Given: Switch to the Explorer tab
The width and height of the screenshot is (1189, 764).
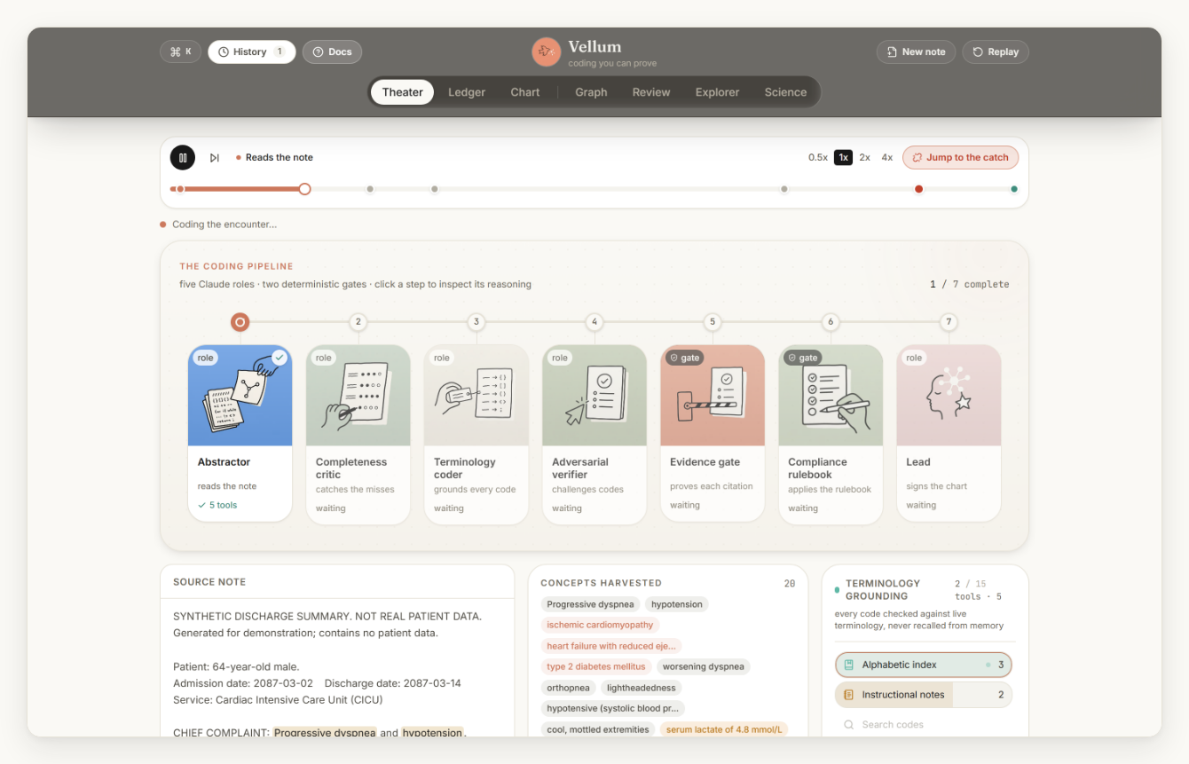Looking at the screenshot, I should (718, 92).
